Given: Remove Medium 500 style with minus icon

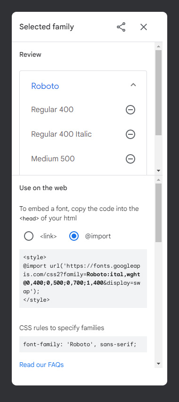Looking at the screenshot, I should pyautogui.click(x=130, y=159).
